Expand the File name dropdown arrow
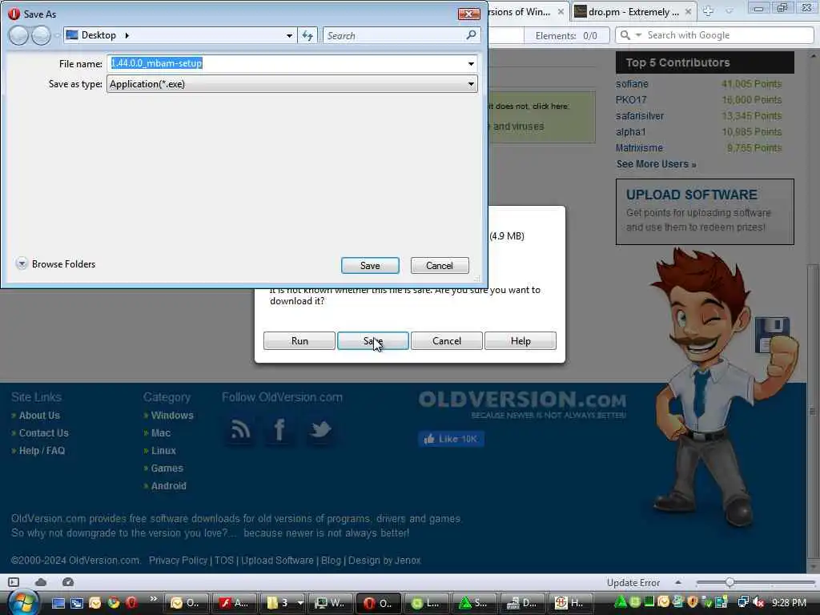 [x=471, y=64]
